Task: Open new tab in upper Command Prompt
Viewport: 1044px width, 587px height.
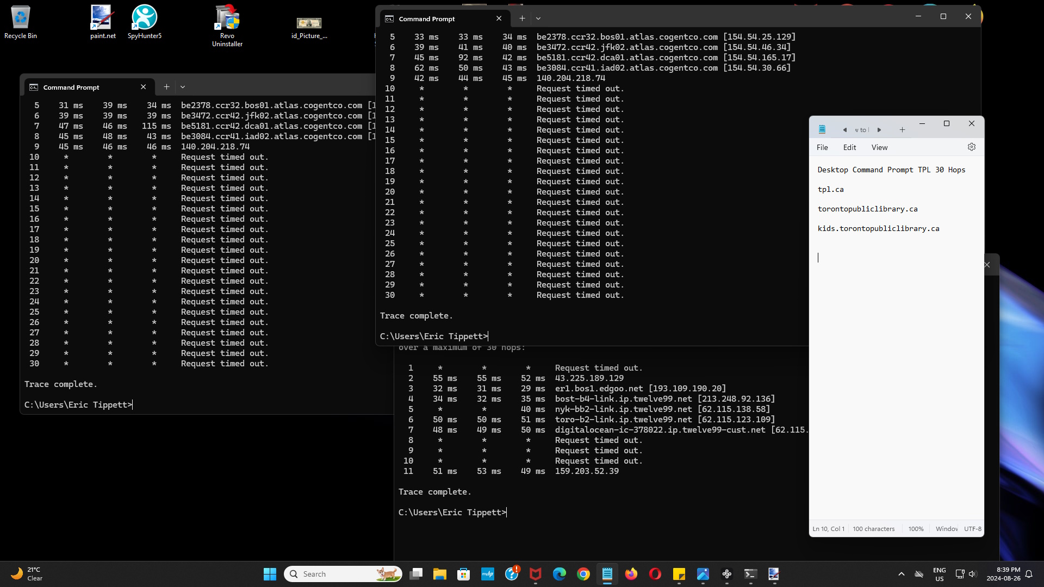Action: [x=522, y=18]
